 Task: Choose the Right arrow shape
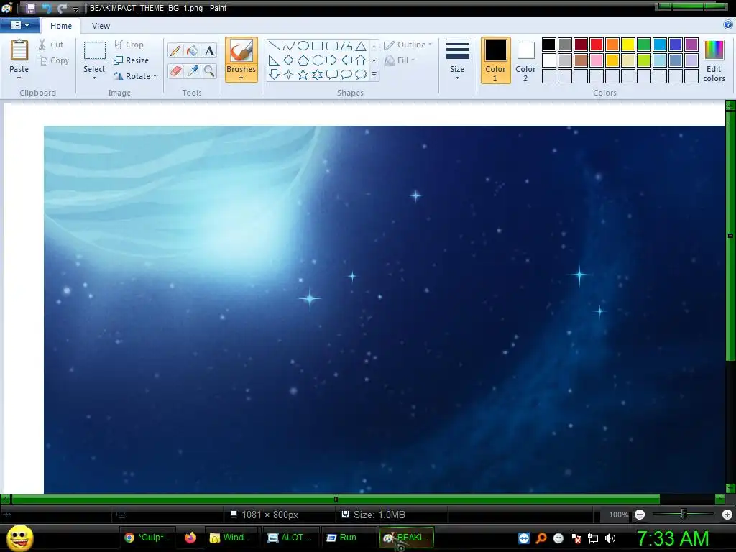[x=332, y=60]
